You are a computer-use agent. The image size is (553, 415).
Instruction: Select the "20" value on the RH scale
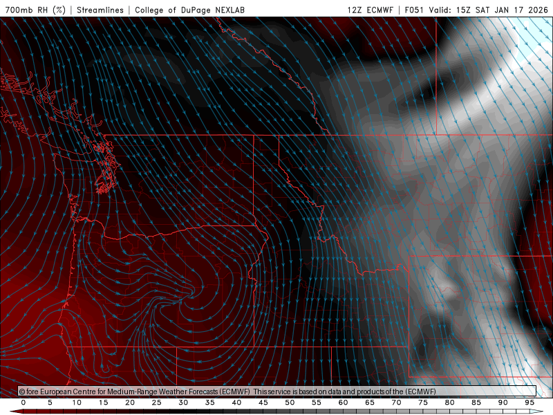[130, 403]
